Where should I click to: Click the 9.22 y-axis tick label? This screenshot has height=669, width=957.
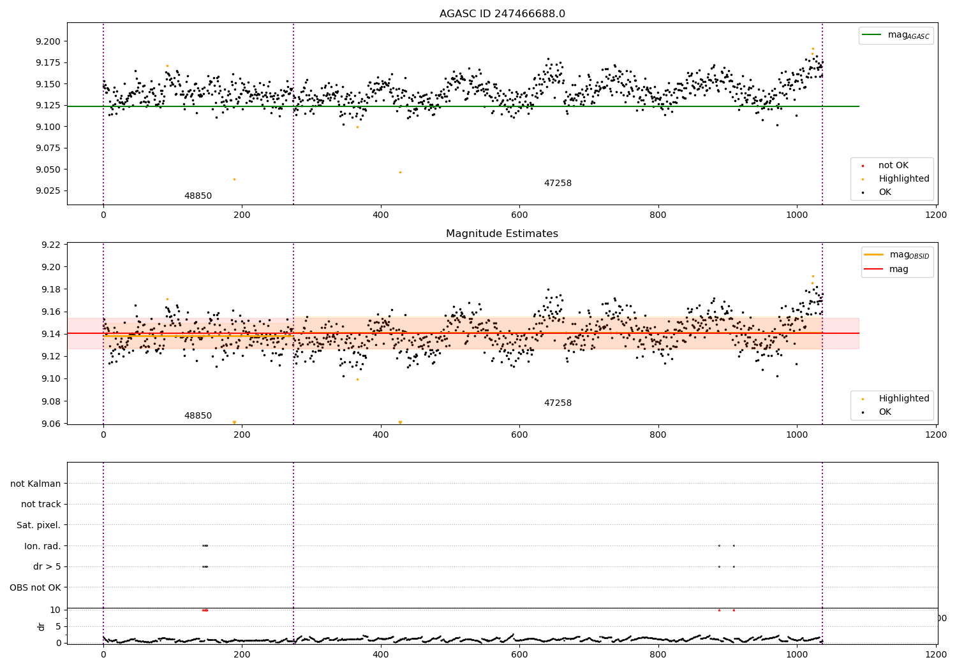(x=50, y=245)
